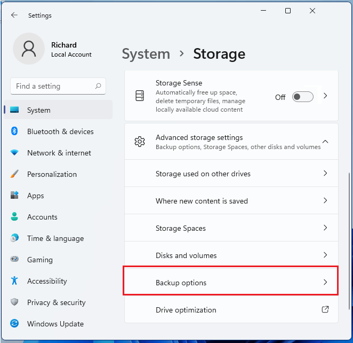Open Privacy & security settings
This screenshot has height=343, width=353.
click(56, 302)
